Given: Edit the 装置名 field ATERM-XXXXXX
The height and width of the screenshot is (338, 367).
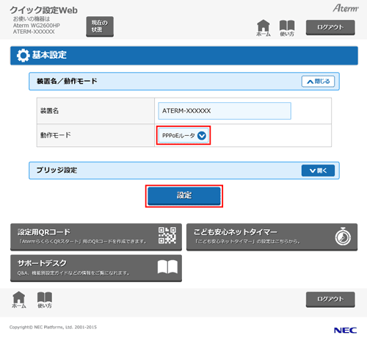Looking at the screenshot, I should click(x=225, y=111).
